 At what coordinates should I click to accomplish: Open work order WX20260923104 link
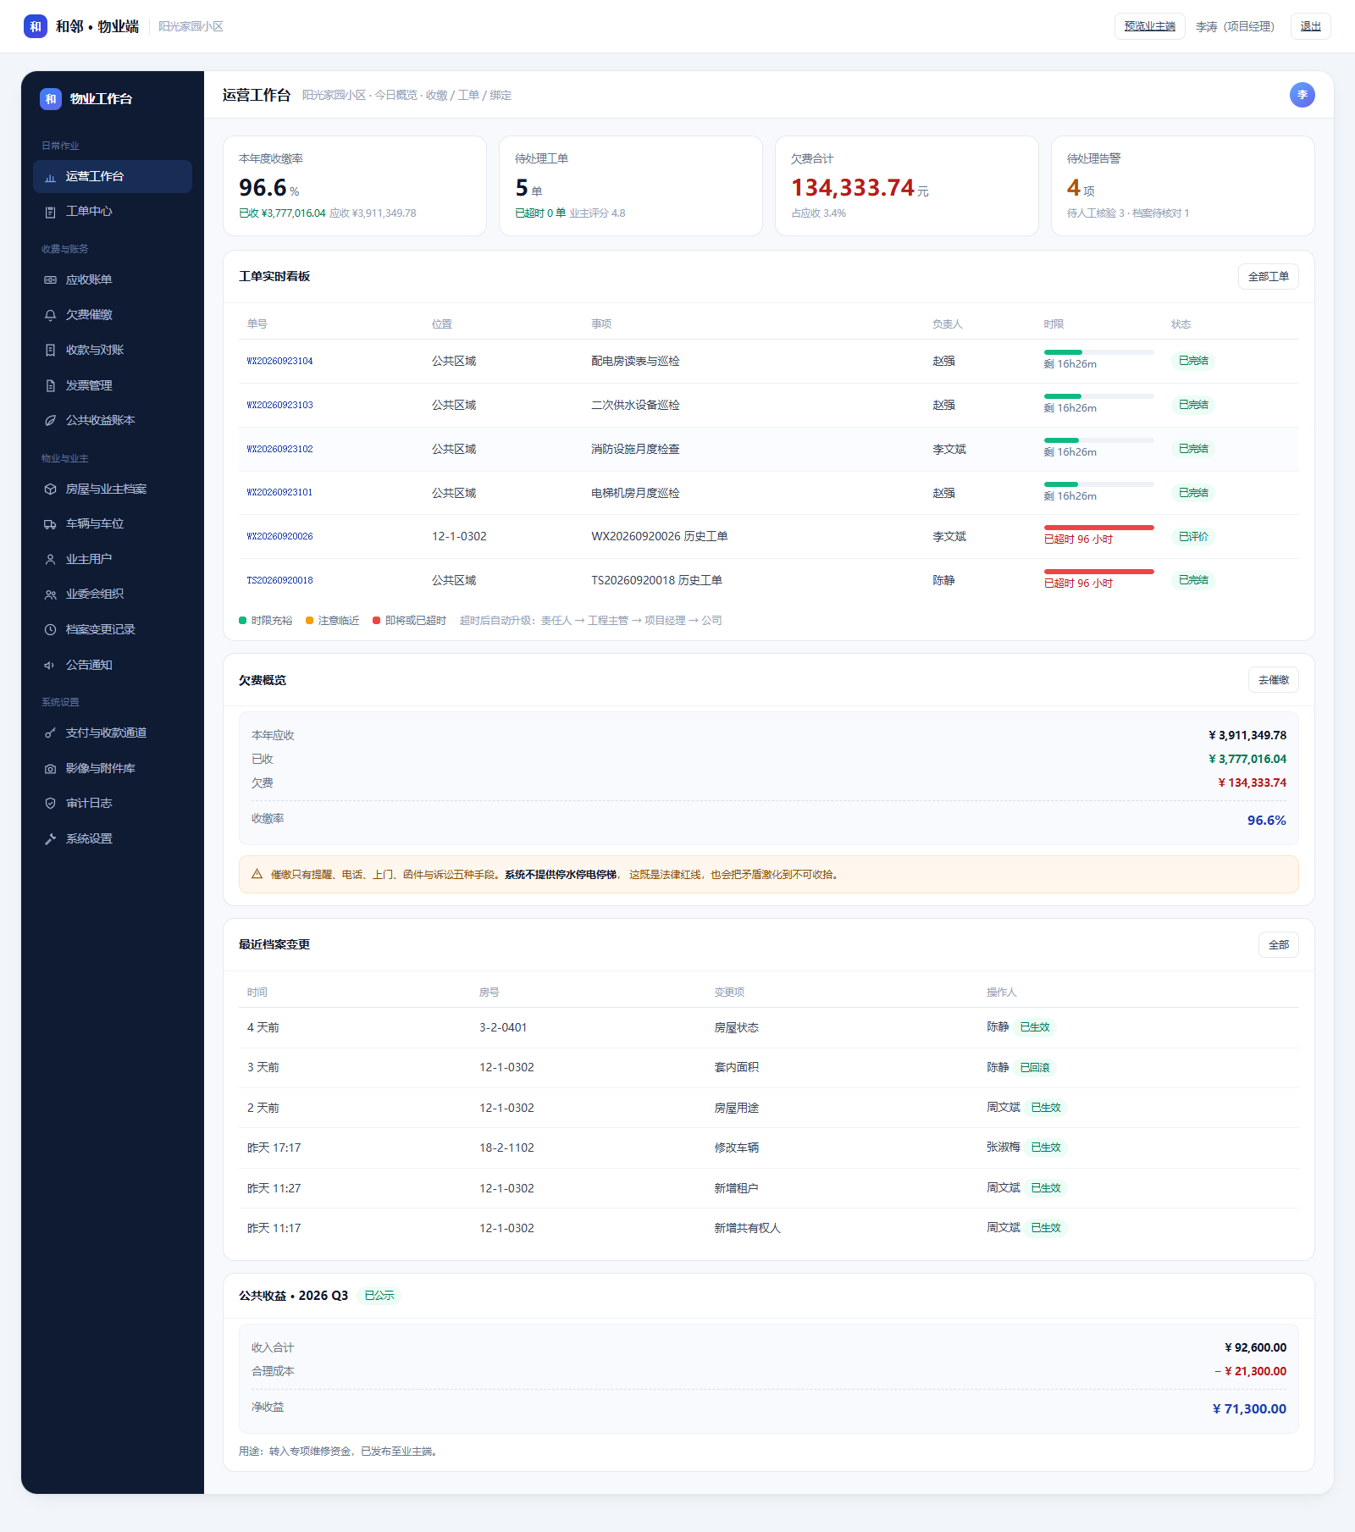point(279,362)
